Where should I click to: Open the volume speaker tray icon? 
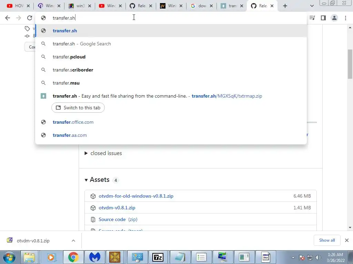(x=318, y=257)
